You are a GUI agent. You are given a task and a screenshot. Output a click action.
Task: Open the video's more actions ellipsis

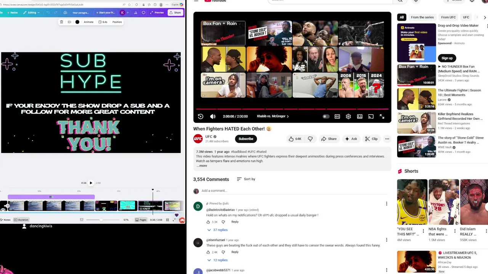387,139
